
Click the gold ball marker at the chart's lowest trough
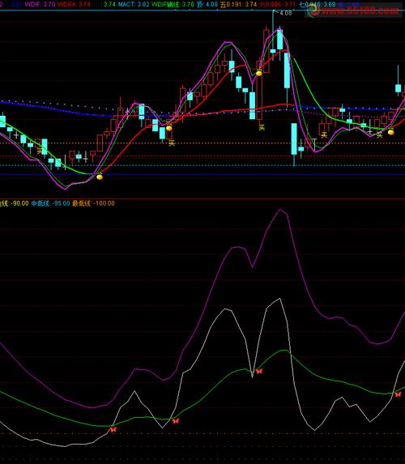pos(100,177)
